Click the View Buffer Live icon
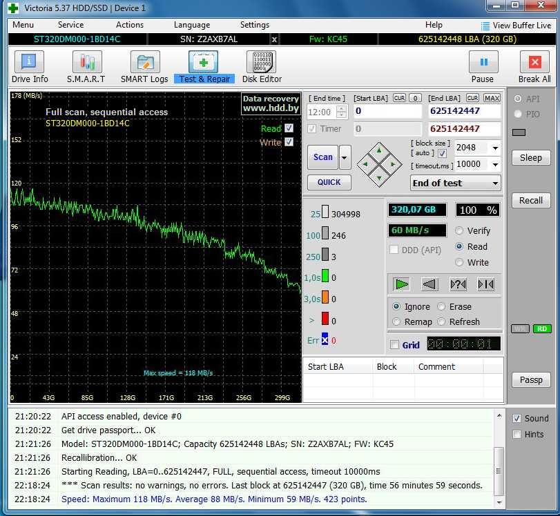Screen dimensions: 560x516 [x=485, y=26]
